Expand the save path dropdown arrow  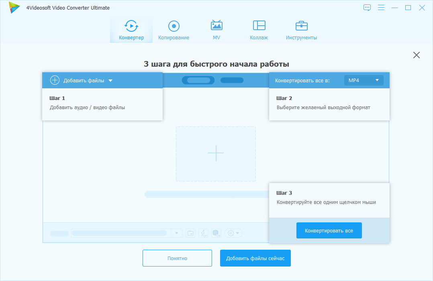[x=177, y=233]
